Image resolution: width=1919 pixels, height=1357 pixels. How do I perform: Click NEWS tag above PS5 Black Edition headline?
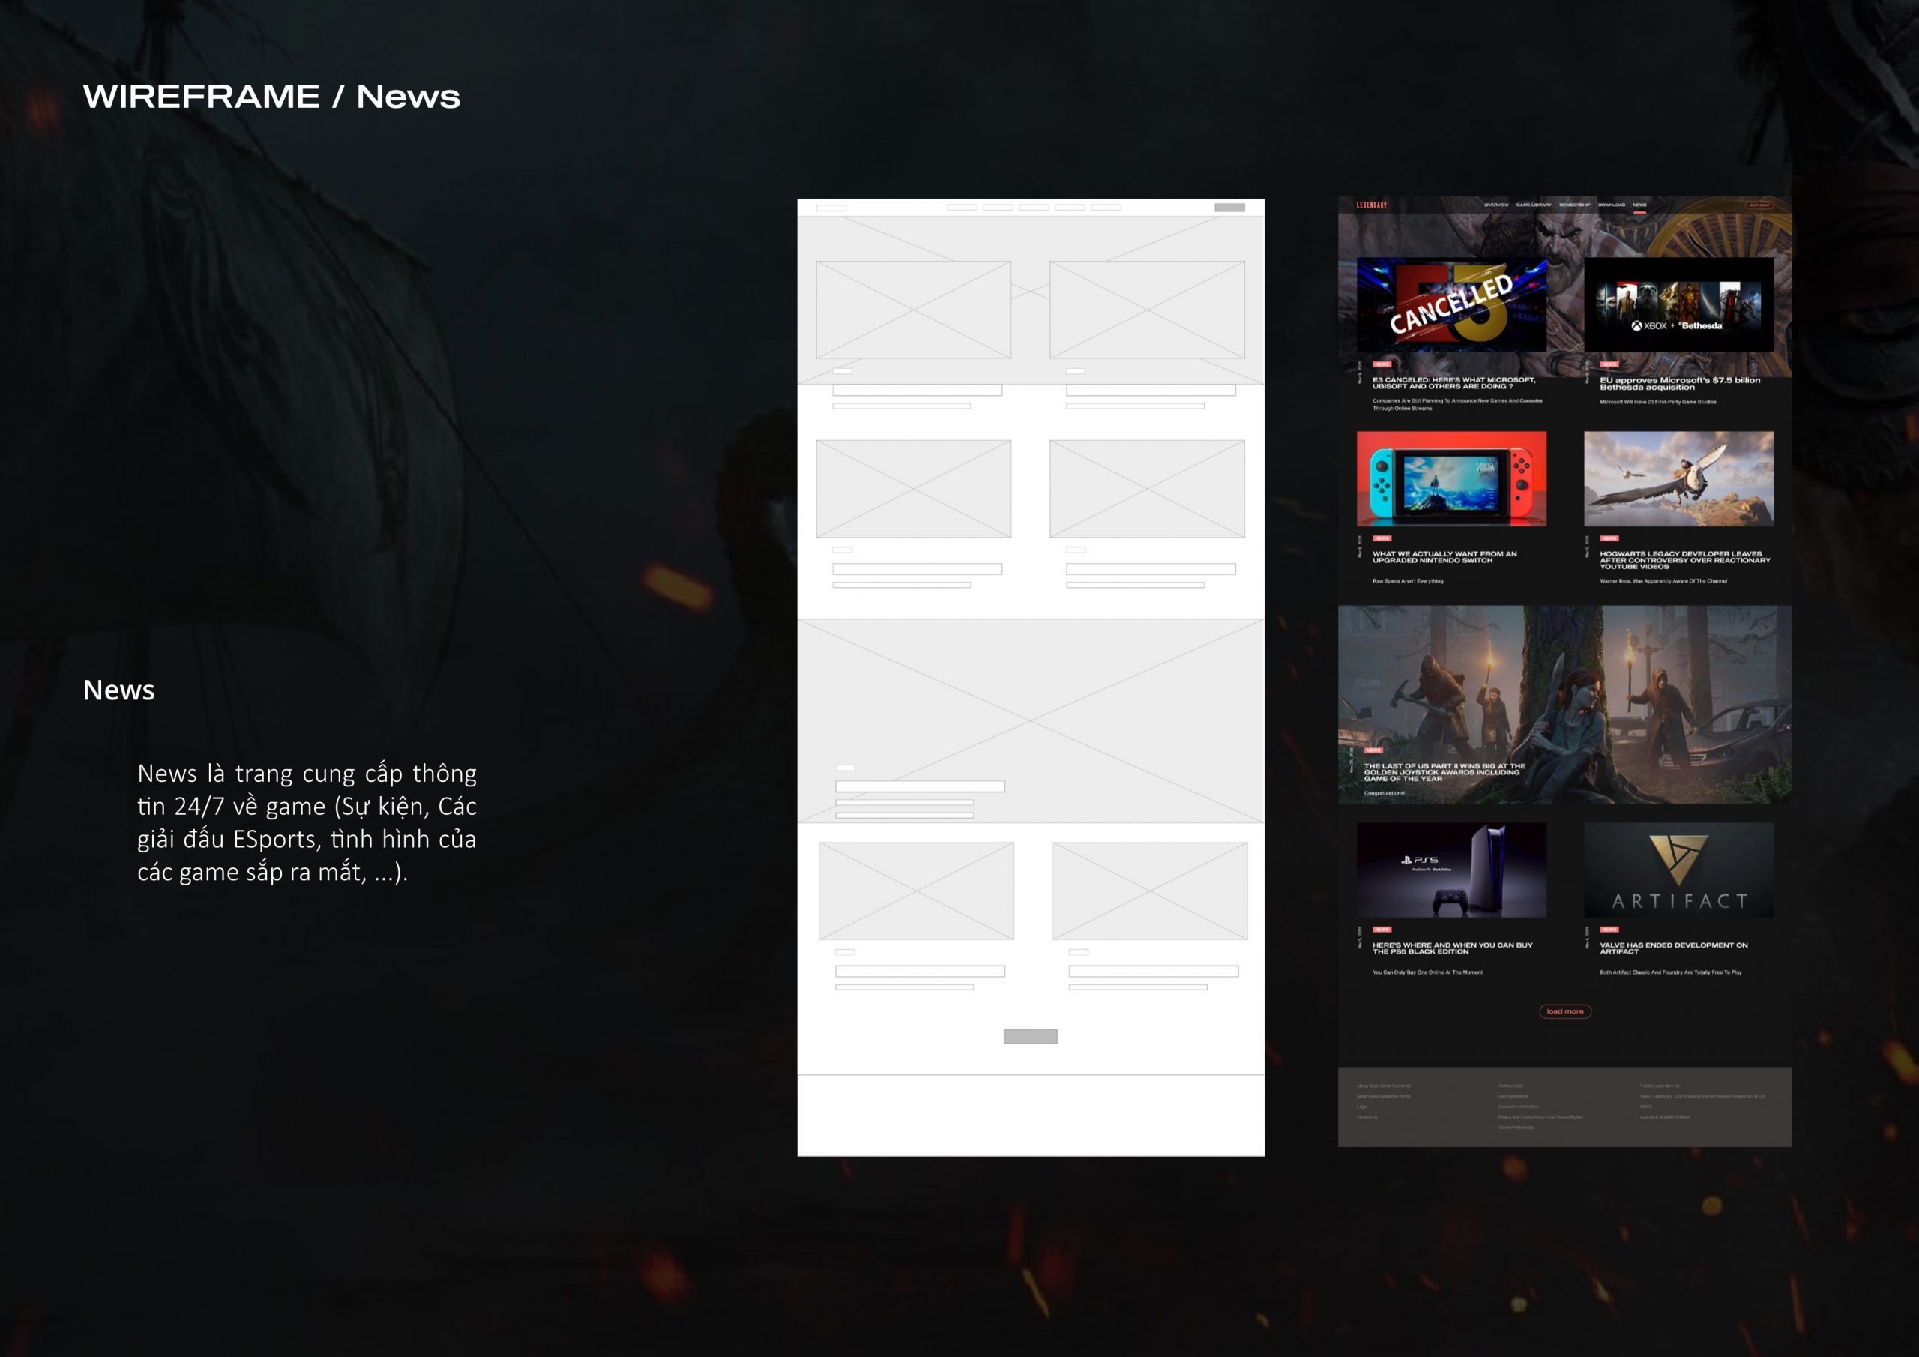(1382, 930)
